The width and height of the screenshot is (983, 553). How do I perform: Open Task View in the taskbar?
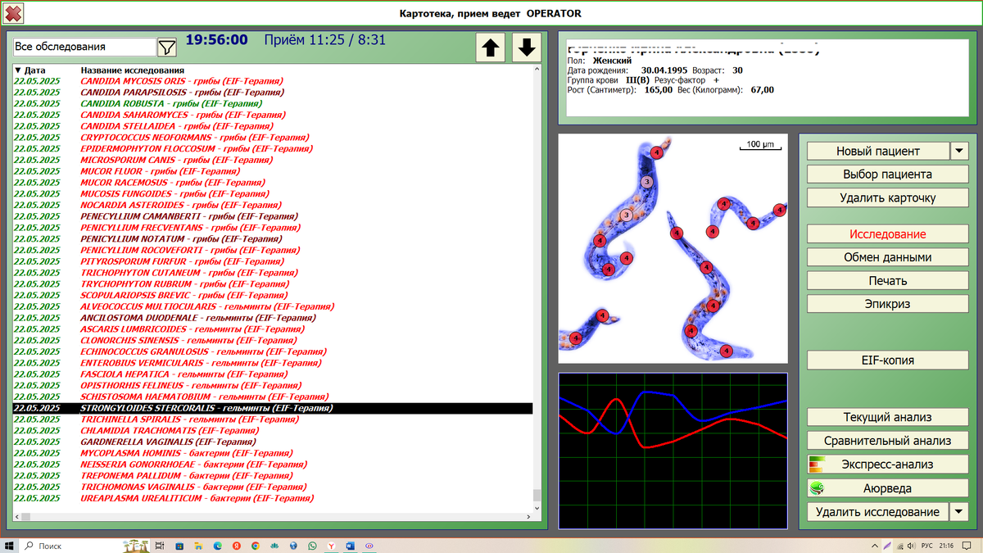coord(160,545)
